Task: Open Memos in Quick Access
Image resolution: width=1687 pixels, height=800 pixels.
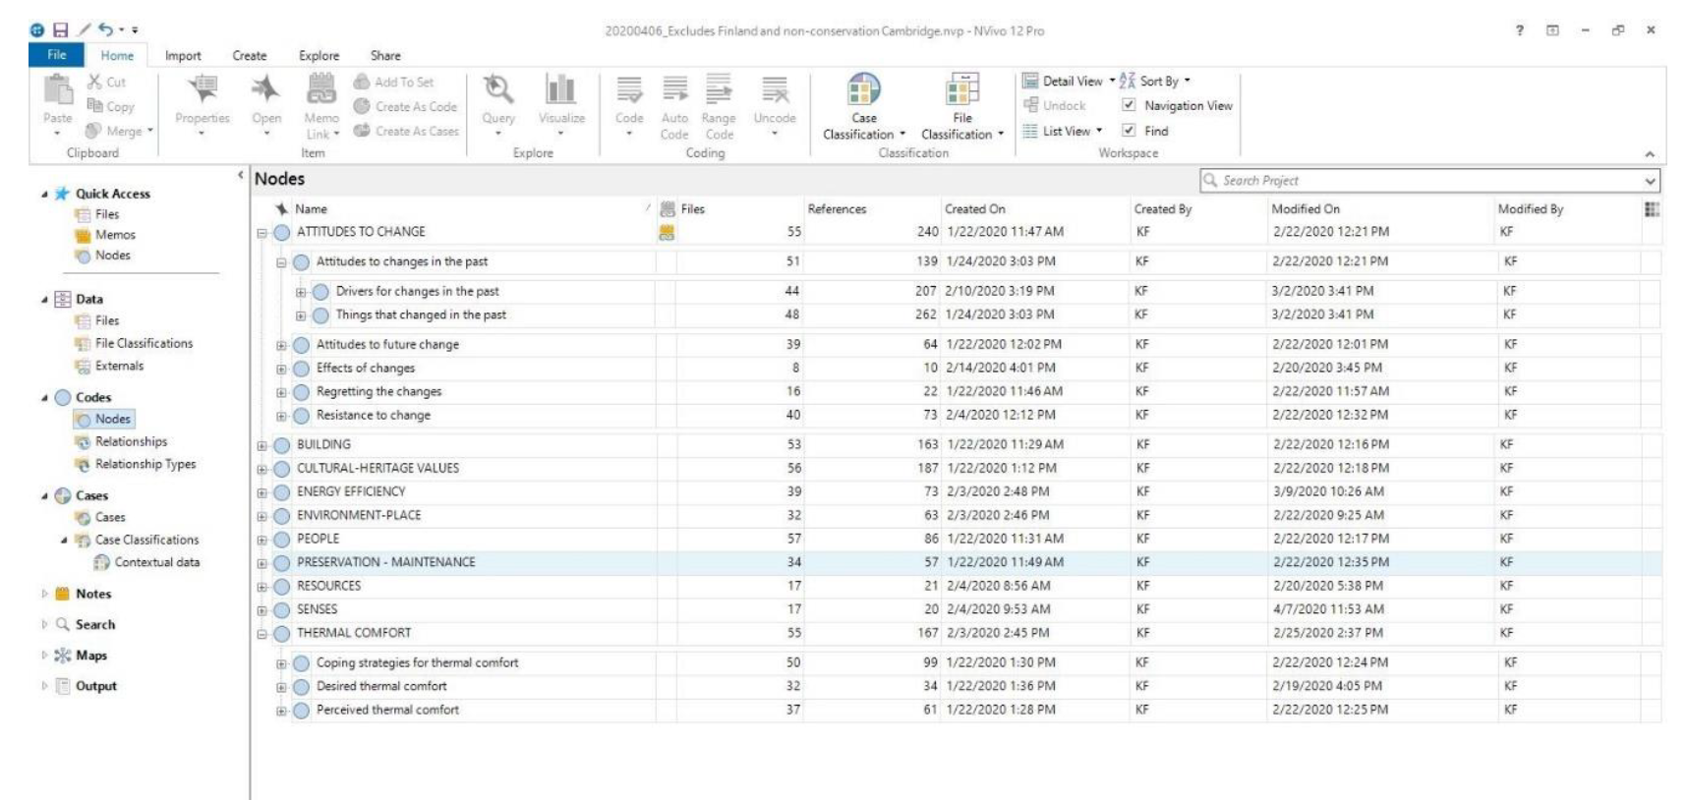Action: [x=115, y=235]
